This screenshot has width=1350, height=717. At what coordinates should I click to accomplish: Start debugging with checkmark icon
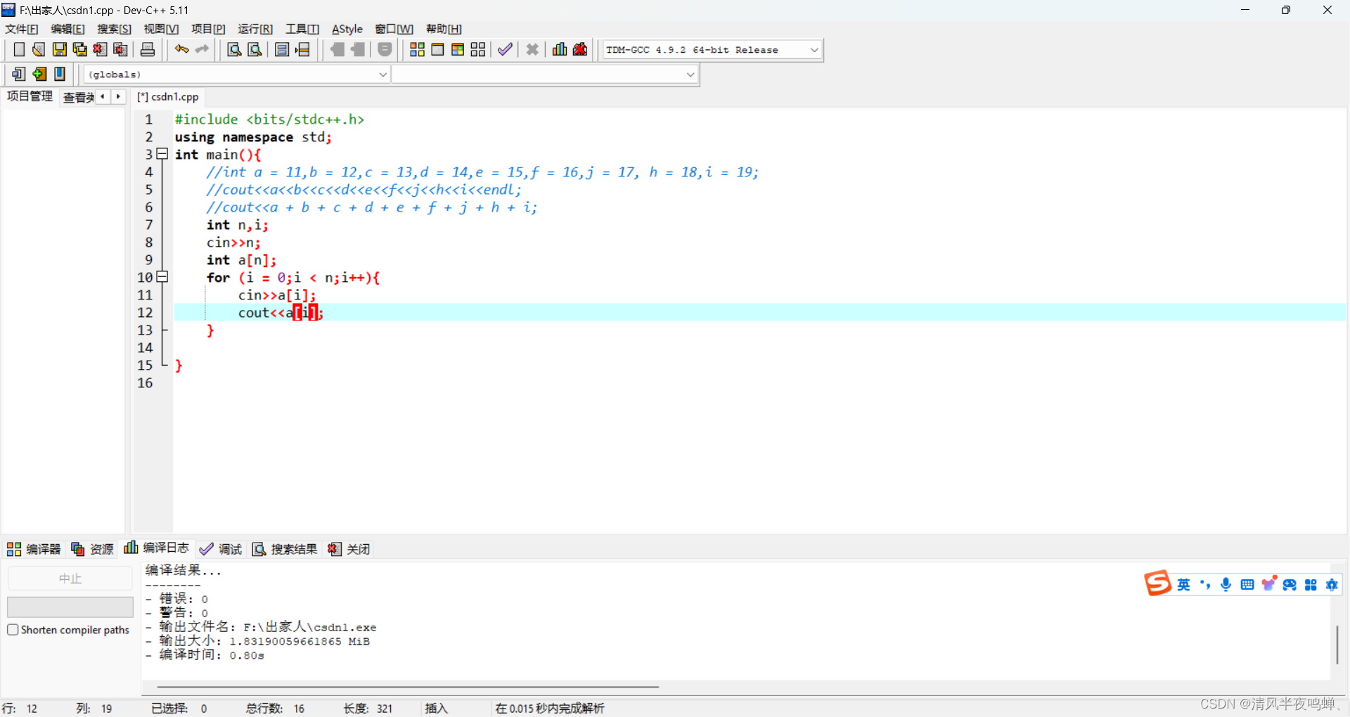pos(505,49)
